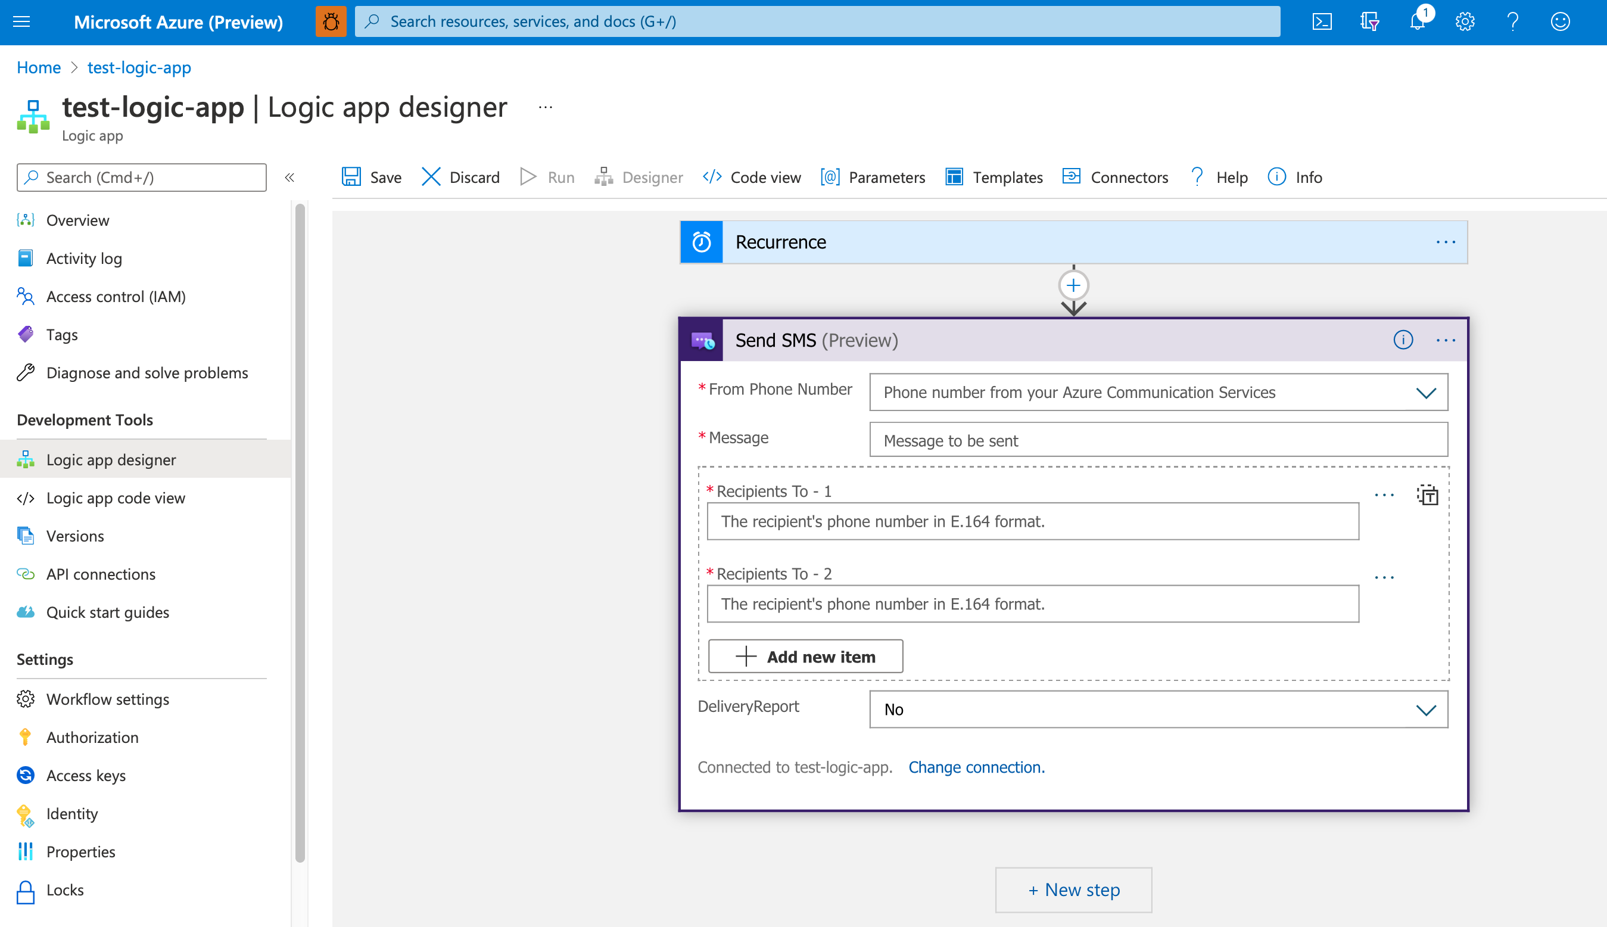Click the Message input field

coord(1158,439)
